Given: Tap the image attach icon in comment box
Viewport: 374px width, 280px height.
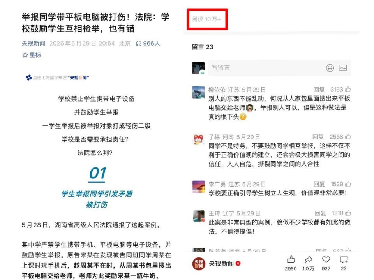Looking at the screenshot, I should click(343, 68).
